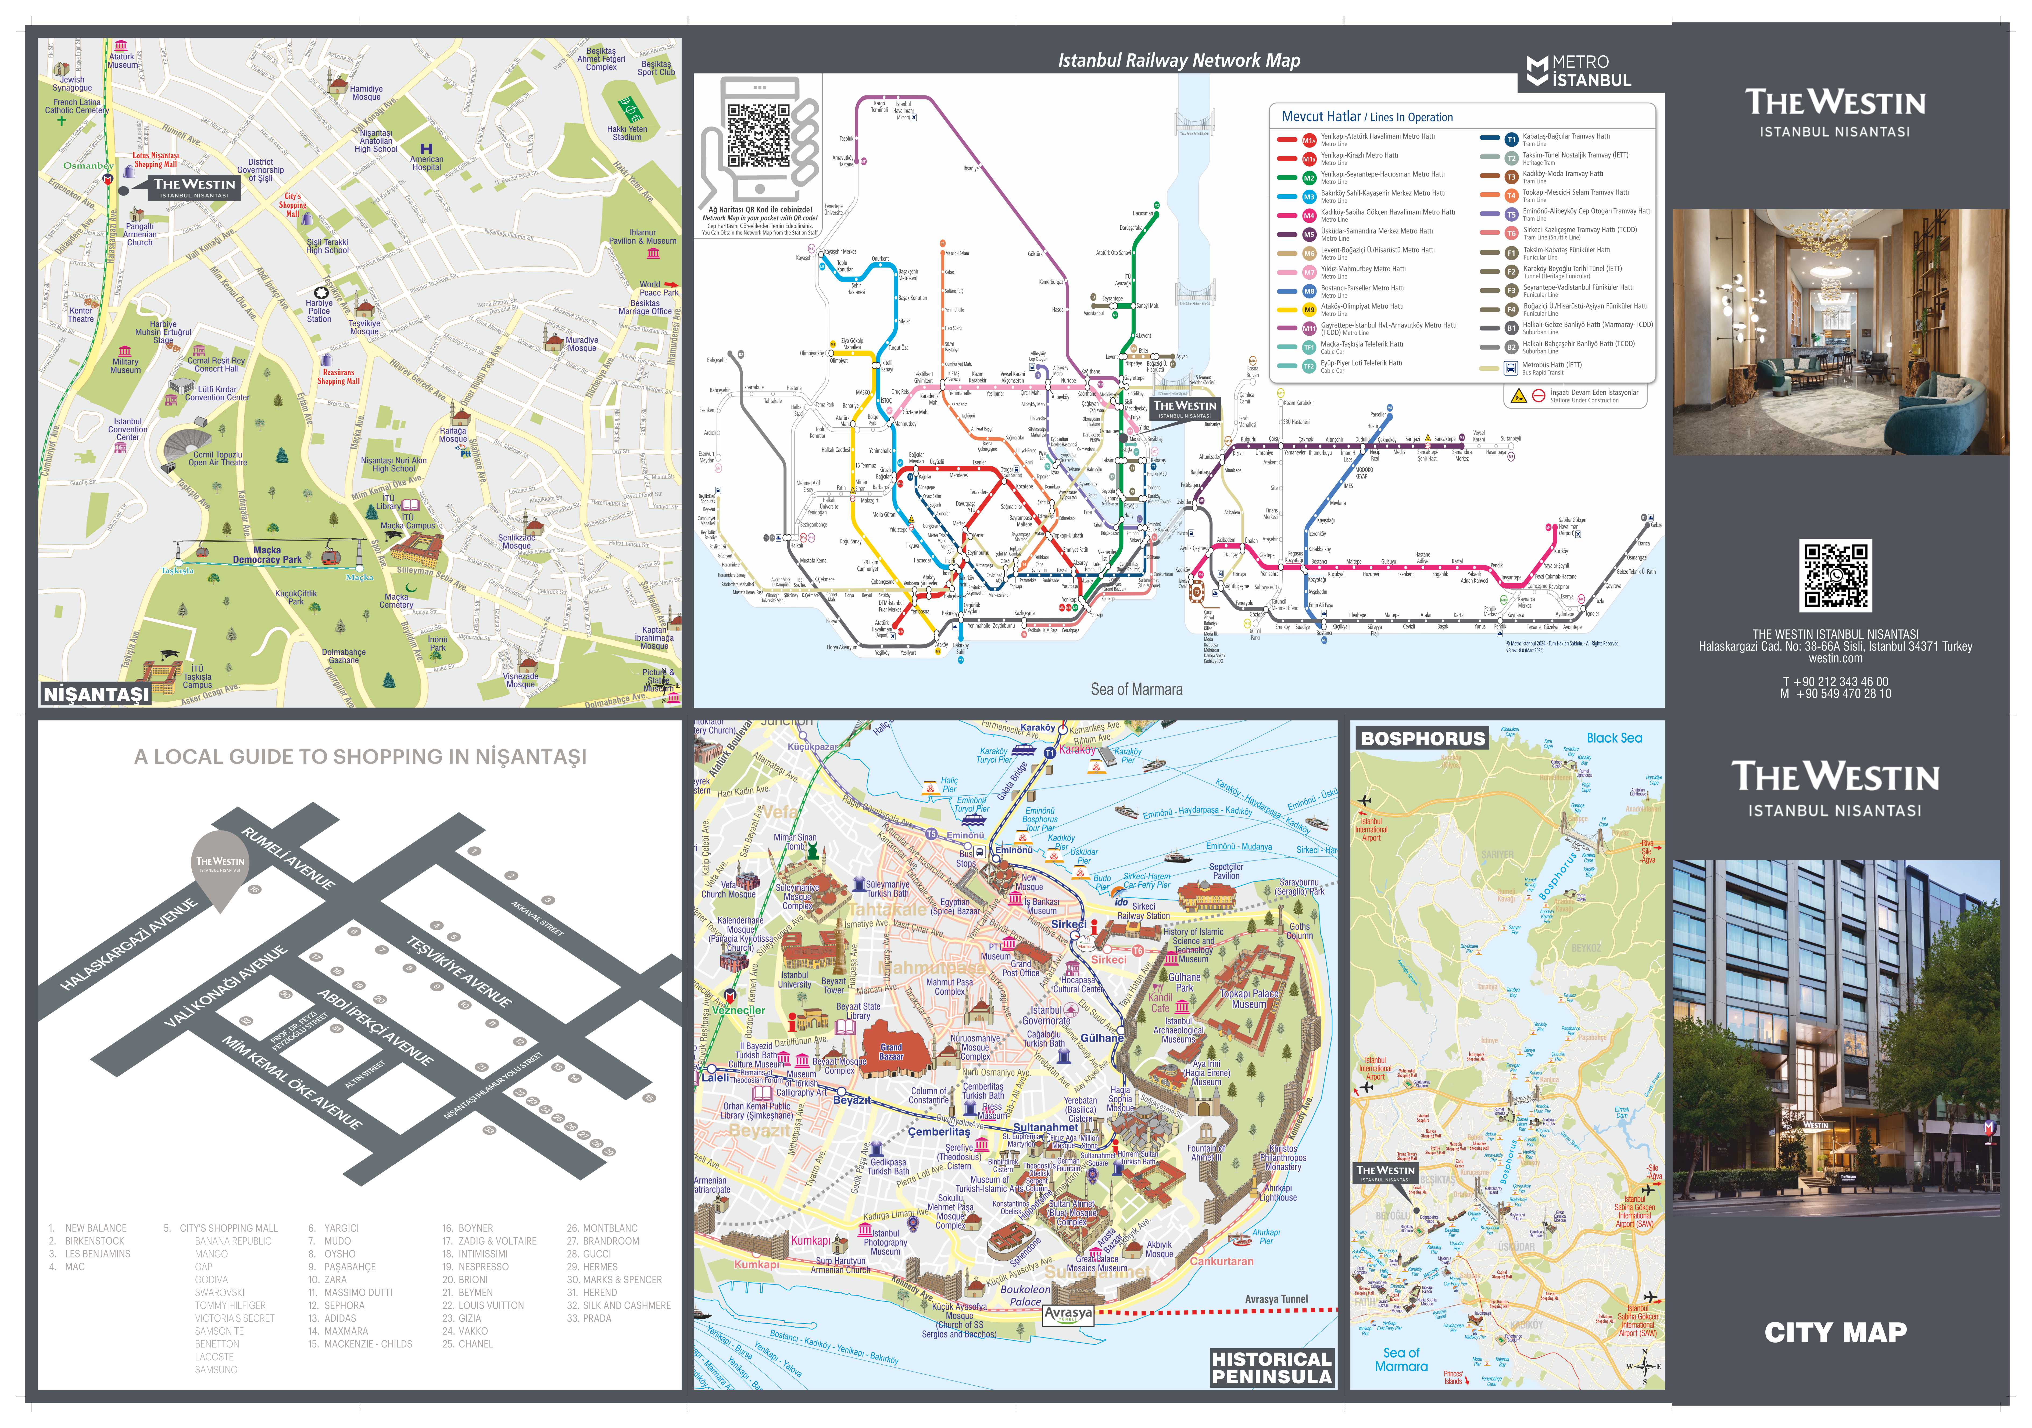This screenshot has width=2032, height=1428.
Task: Click the westin.com website address
Action: coord(1836,658)
